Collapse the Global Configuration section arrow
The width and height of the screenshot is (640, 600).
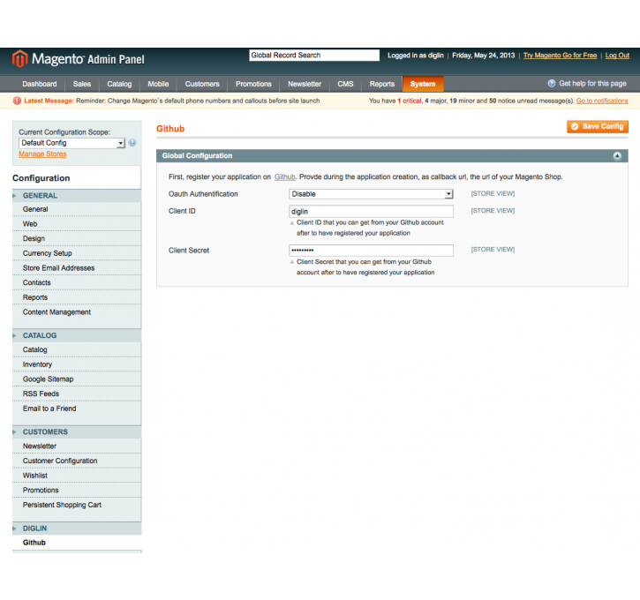(x=617, y=156)
